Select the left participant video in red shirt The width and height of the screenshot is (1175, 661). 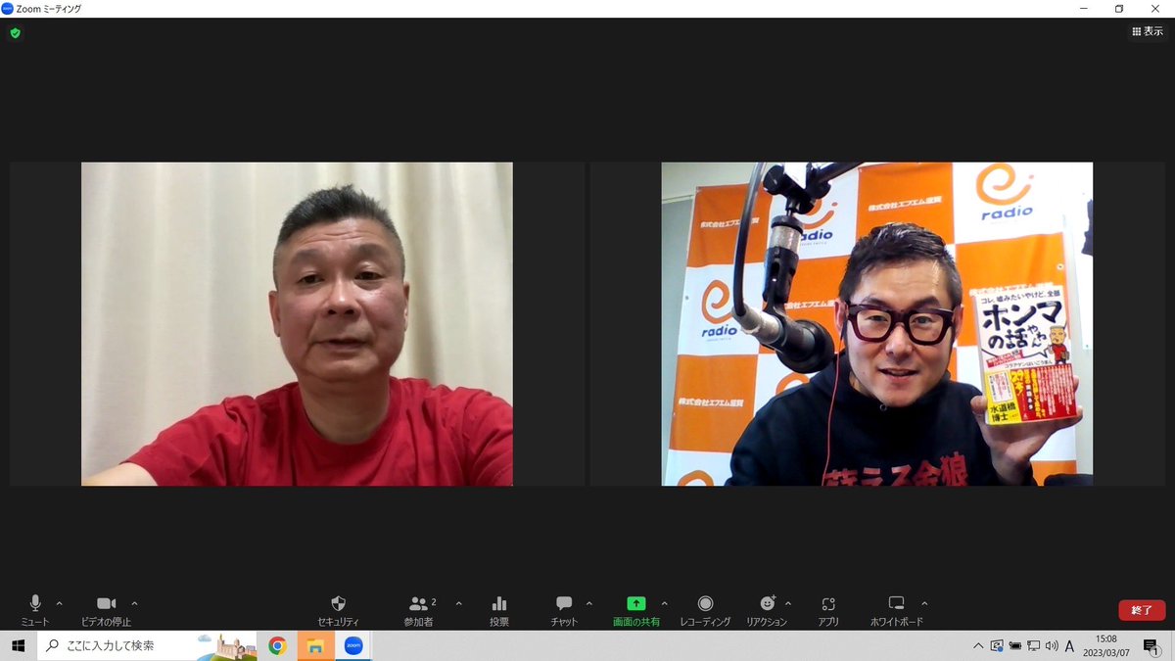[297, 324]
